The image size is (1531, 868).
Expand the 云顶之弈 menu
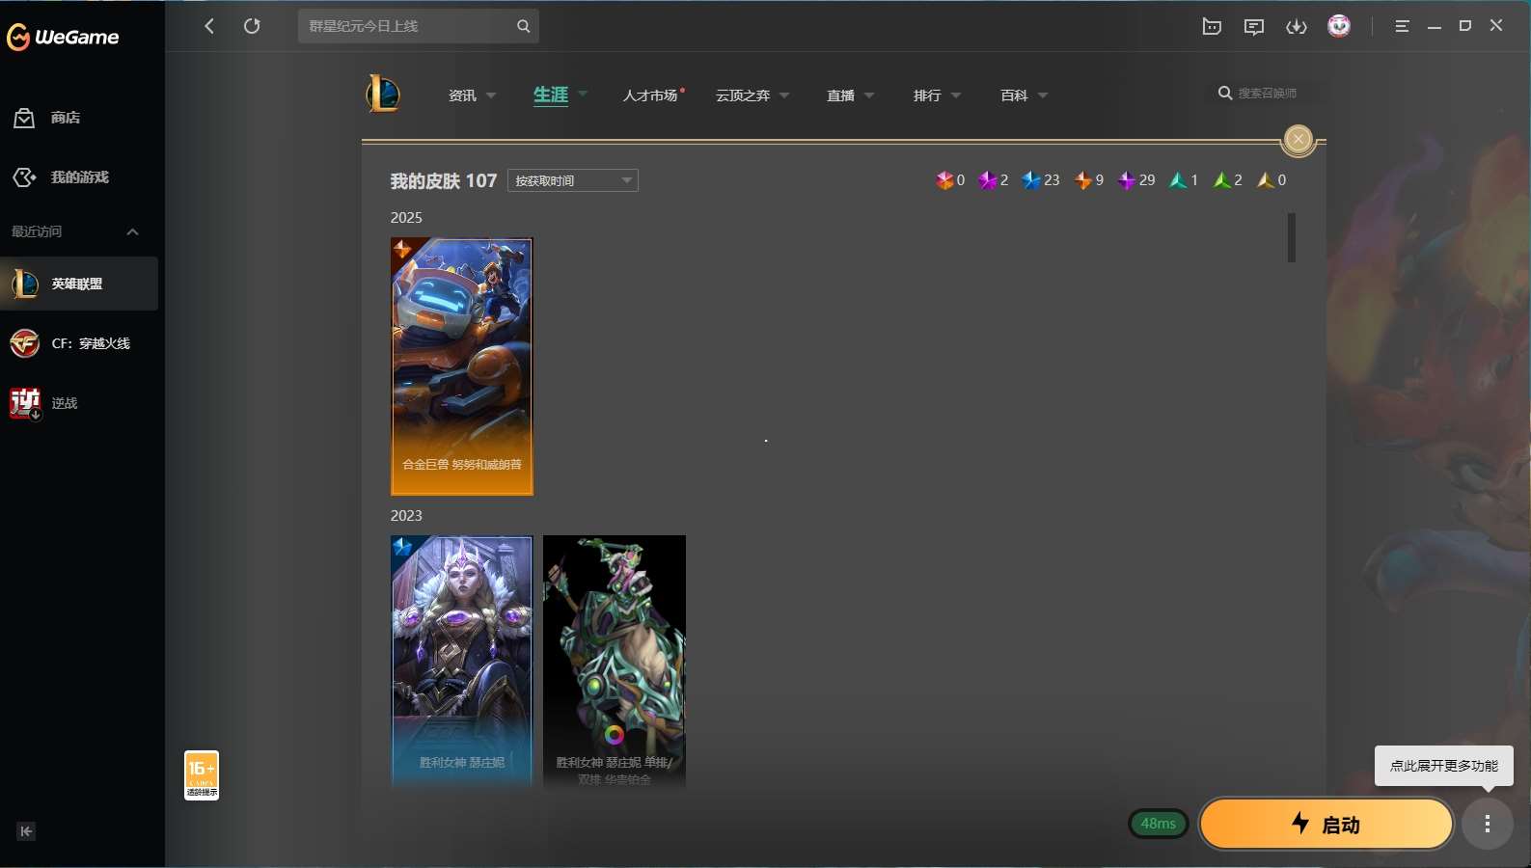coord(752,95)
